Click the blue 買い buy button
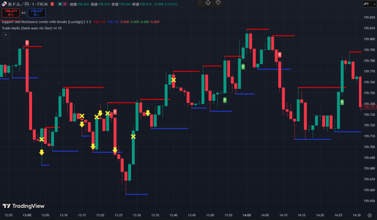 [36, 13]
